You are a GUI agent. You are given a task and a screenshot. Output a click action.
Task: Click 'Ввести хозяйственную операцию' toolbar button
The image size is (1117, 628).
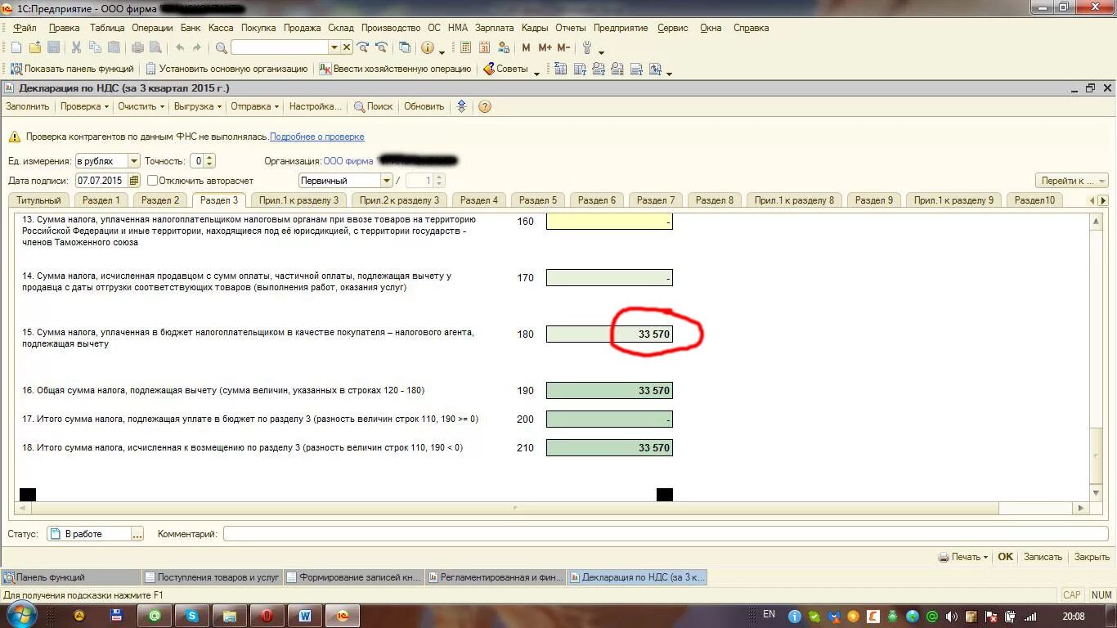pos(394,70)
